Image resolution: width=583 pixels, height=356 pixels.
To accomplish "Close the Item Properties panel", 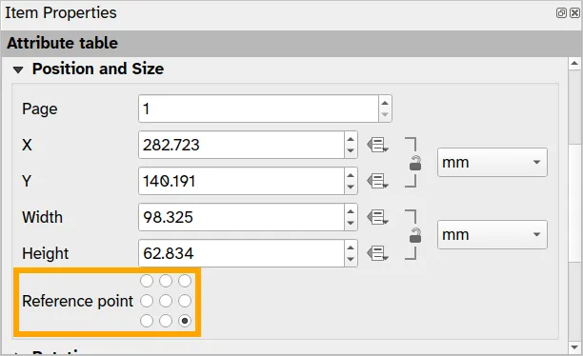I will pos(574,13).
